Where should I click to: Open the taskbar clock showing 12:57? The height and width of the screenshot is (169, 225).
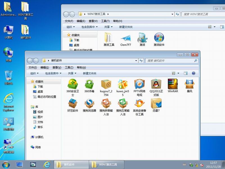[213, 165]
